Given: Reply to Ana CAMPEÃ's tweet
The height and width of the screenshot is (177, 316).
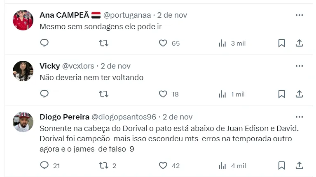Looking at the screenshot, I should pyautogui.click(x=44, y=43).
